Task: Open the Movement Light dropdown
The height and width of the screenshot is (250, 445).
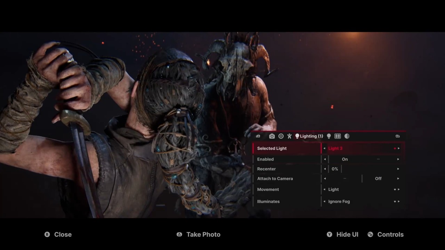Action: [x=362, y=189]
